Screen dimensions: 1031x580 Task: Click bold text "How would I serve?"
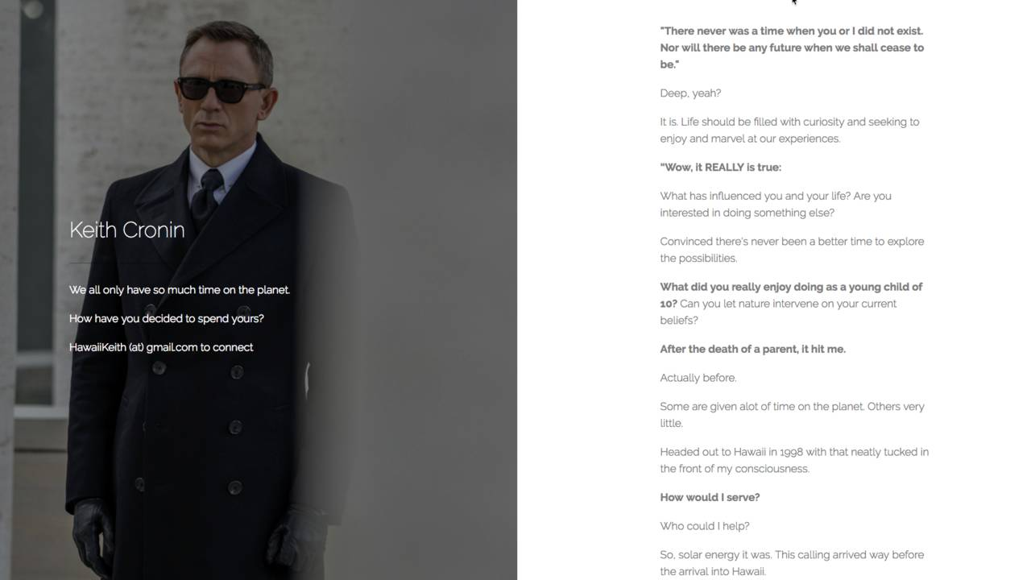tap(710, 498)
